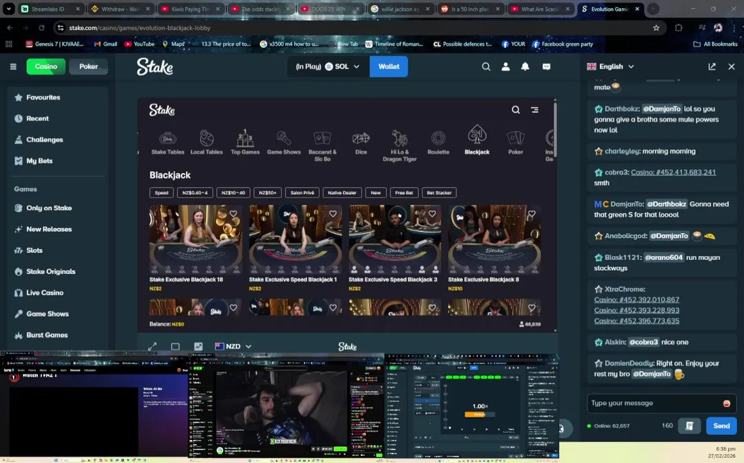This screenshot has height=463, width=744.
Task: Close the chat panel
Action: click(731, 66)
